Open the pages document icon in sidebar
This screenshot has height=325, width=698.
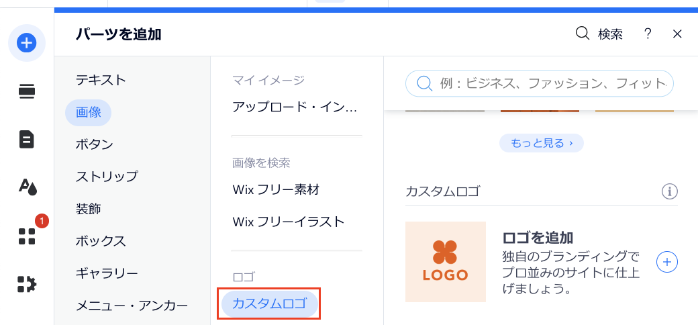click(x=27, y=140)
